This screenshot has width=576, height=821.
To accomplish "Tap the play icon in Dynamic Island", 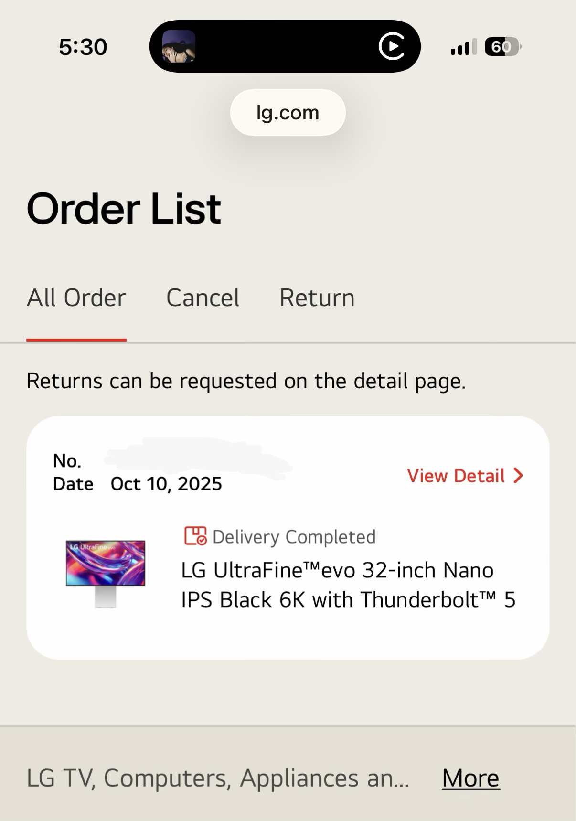I will [392, 46].
